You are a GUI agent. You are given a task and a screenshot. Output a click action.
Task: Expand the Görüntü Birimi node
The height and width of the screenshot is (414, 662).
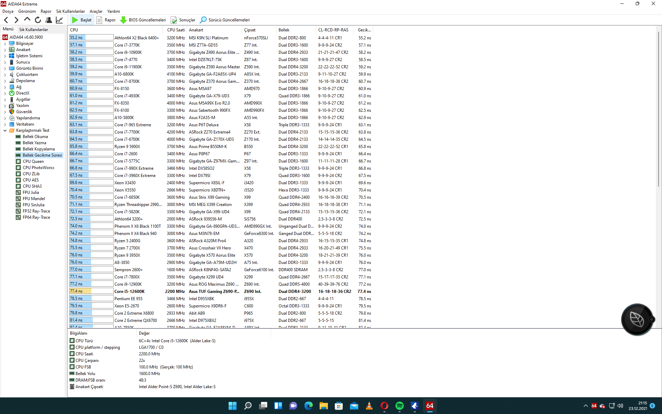pos(5,69)
